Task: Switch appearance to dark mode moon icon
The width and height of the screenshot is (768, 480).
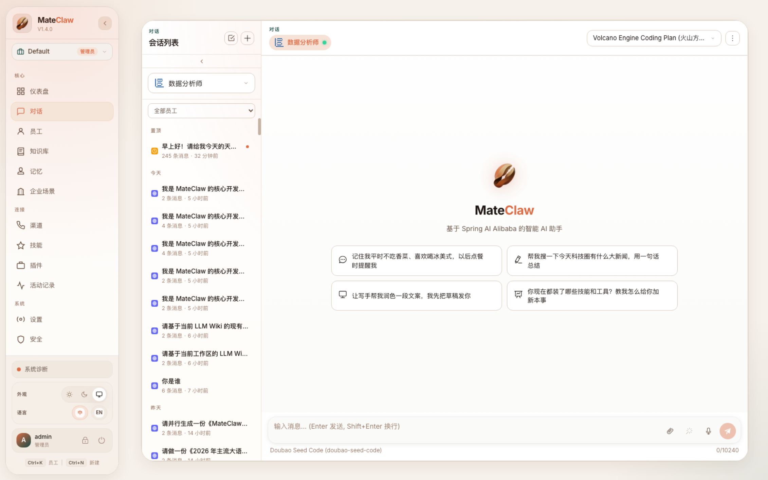Action: coord(84,394)
